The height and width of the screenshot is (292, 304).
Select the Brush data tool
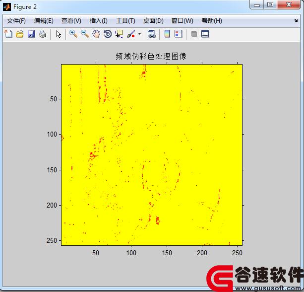click(131, 34)
